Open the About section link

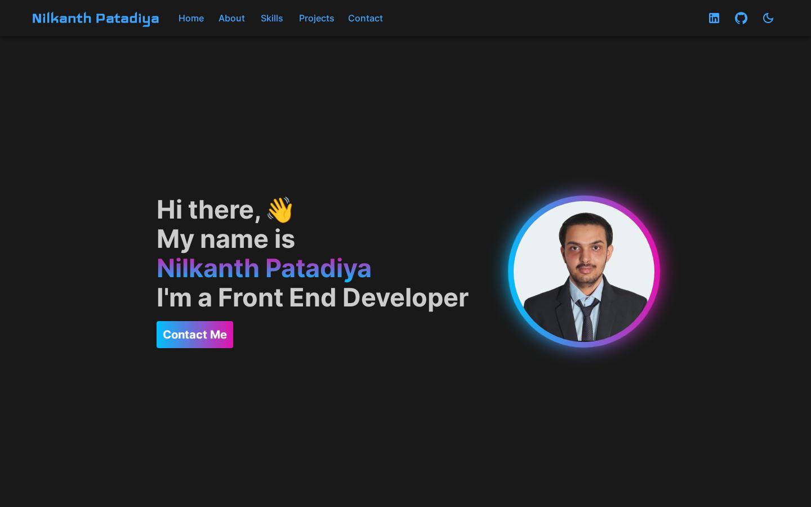pyautogui.click(x=231, y=18)
